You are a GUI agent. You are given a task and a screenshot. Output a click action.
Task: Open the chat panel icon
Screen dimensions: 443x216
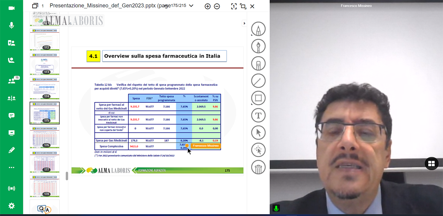[x=11, y=115]
